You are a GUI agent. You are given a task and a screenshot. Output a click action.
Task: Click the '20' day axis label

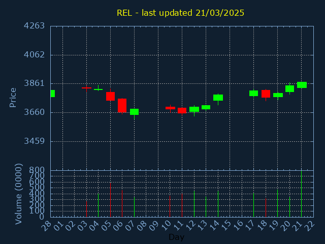click(285, 226)
